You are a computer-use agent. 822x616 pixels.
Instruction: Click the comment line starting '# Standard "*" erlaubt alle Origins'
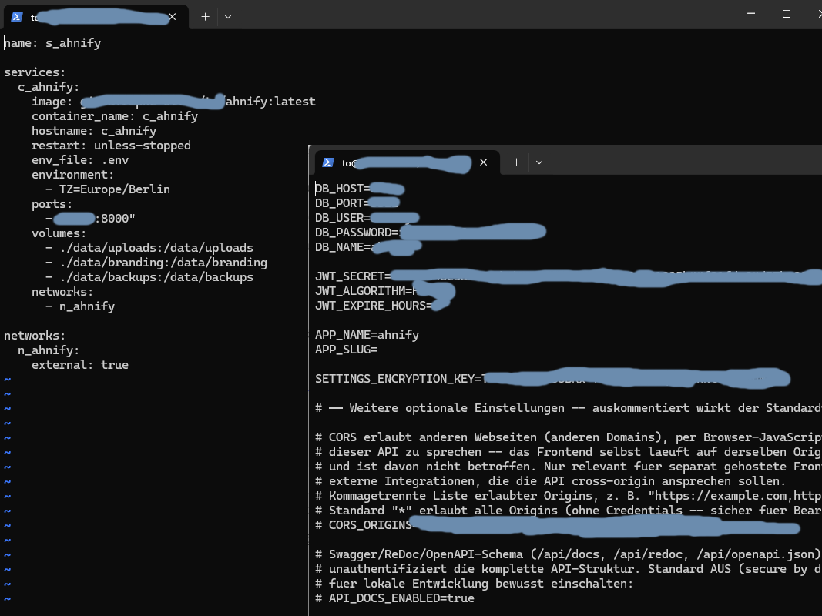pos(569,511)
